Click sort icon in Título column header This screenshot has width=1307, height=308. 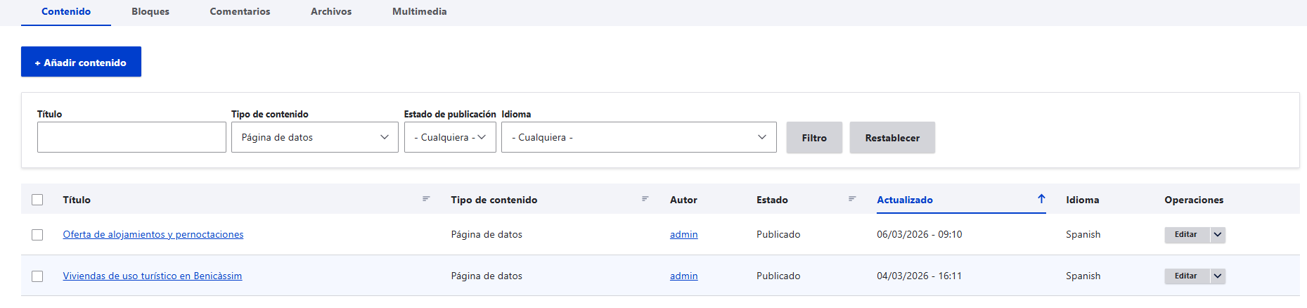pos(426,199)
